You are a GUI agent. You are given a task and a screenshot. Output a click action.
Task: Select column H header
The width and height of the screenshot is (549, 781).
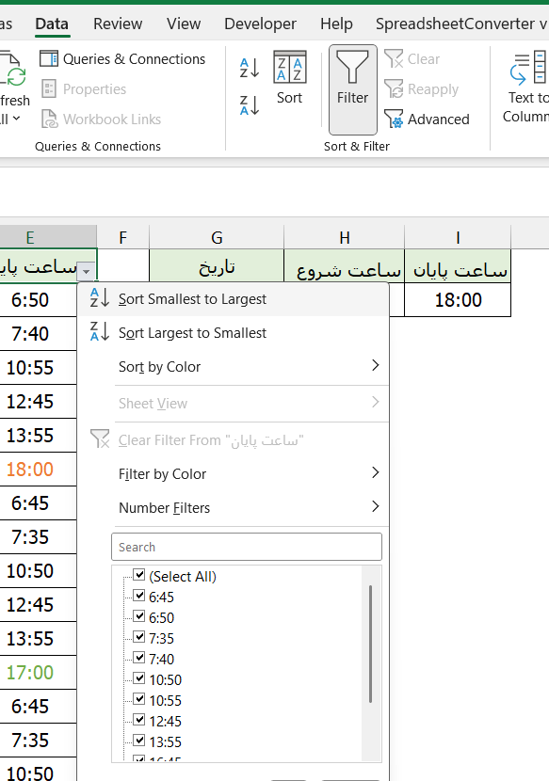[344, 237]
